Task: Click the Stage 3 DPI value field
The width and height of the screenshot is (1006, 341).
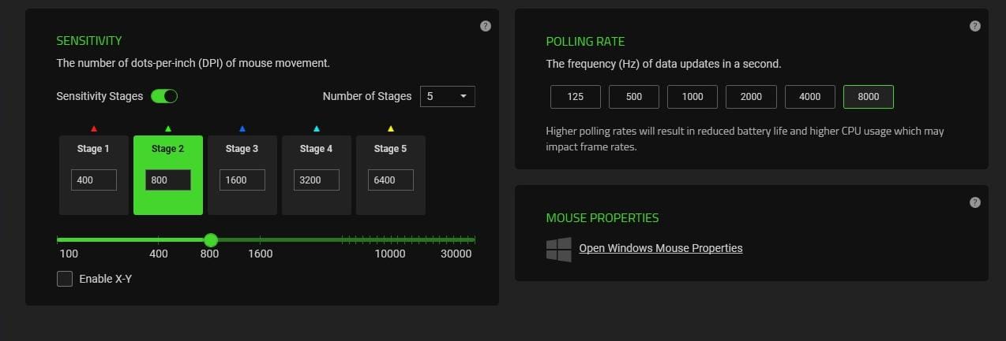Action: [x=242, y=180]
